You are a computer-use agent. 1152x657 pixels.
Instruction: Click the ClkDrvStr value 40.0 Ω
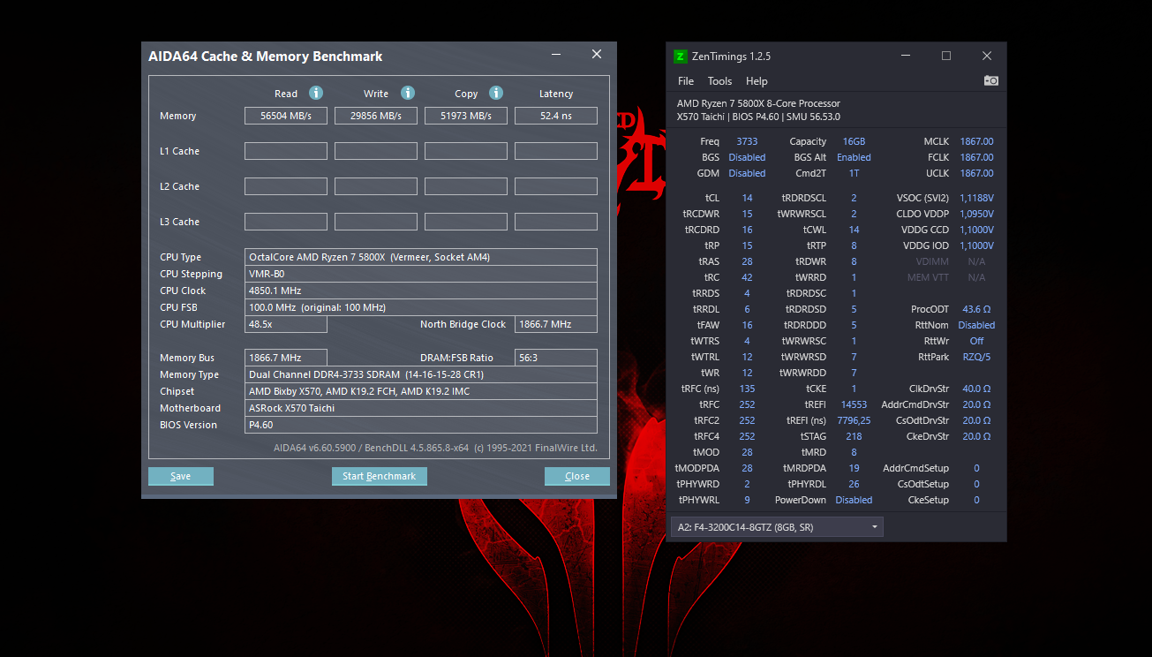[976, 389]
